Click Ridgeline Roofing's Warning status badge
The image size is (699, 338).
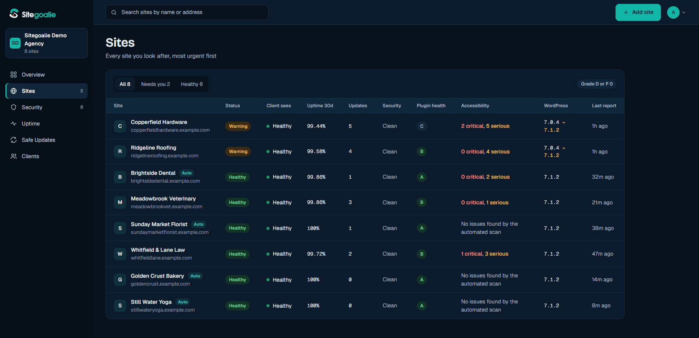click(238, 152)
